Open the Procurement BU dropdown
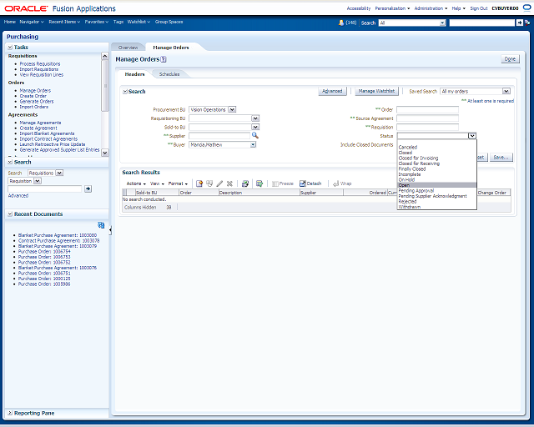 coord(232,109)
